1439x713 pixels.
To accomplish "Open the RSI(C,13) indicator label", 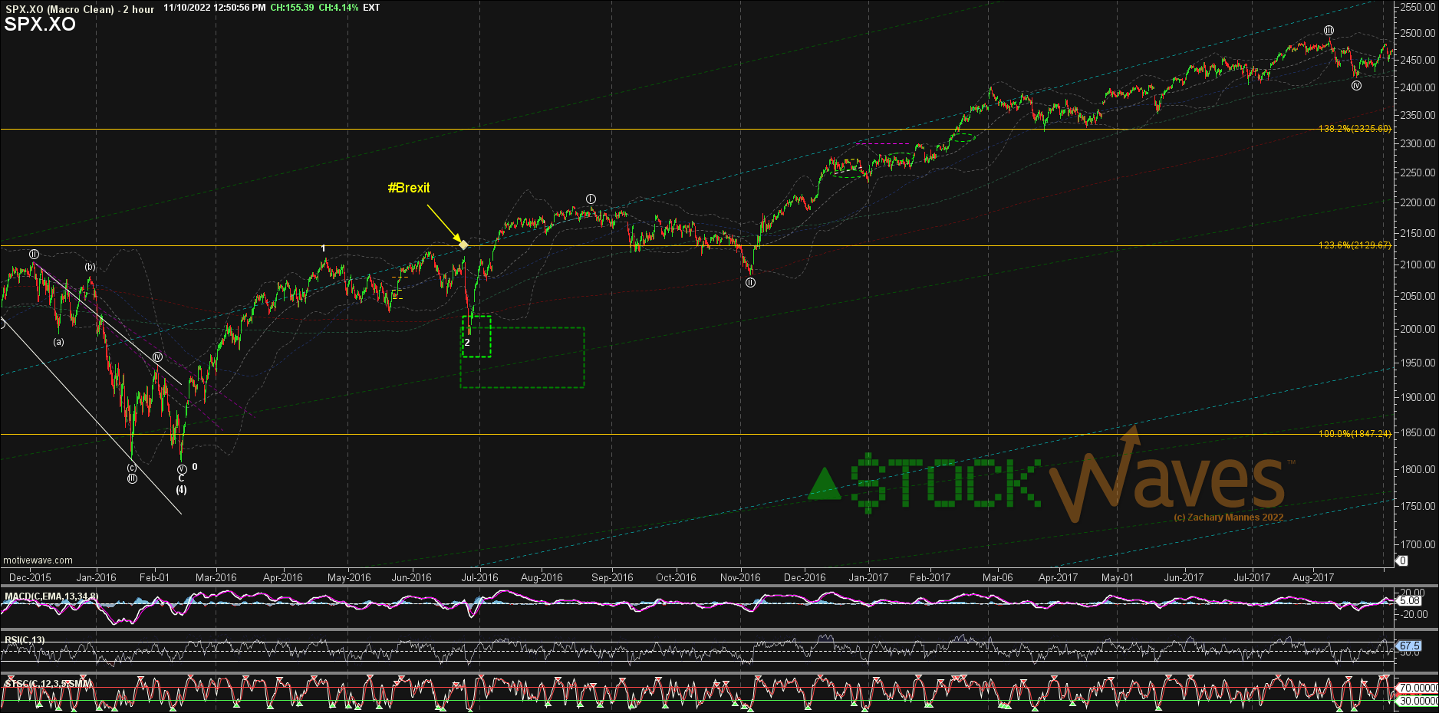I will point(25,640).
